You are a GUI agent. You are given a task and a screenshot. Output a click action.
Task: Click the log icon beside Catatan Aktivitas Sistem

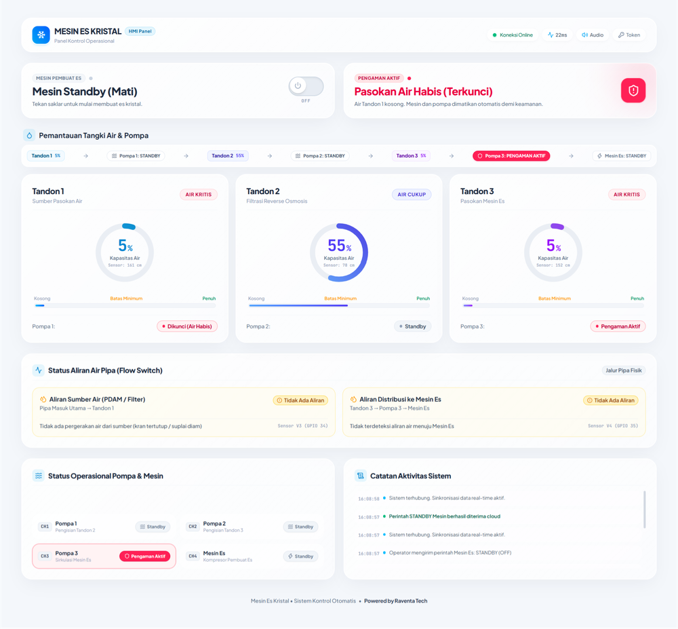click(x=360, y=476)
